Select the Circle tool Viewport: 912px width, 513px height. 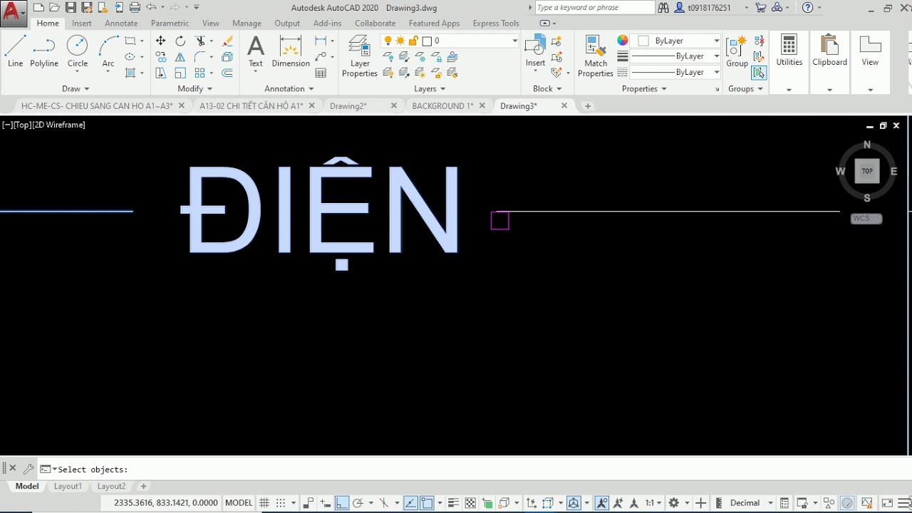click(x=78, y=51)
